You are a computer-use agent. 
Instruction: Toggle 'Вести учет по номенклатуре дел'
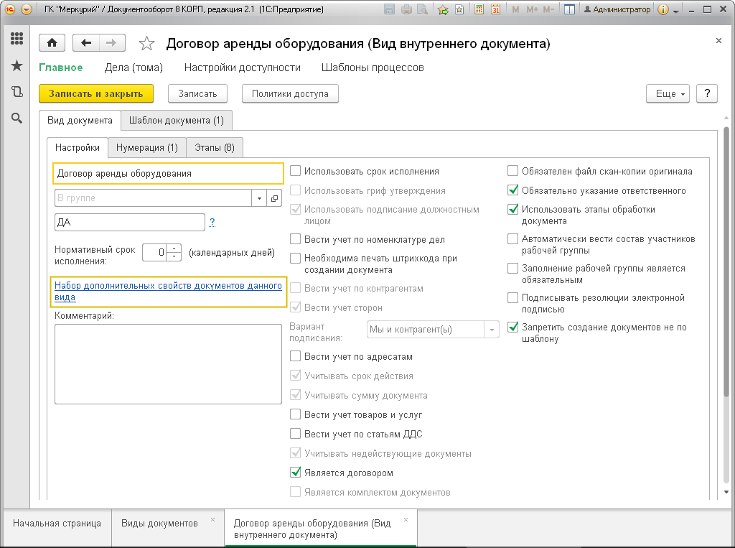[295, 239]
